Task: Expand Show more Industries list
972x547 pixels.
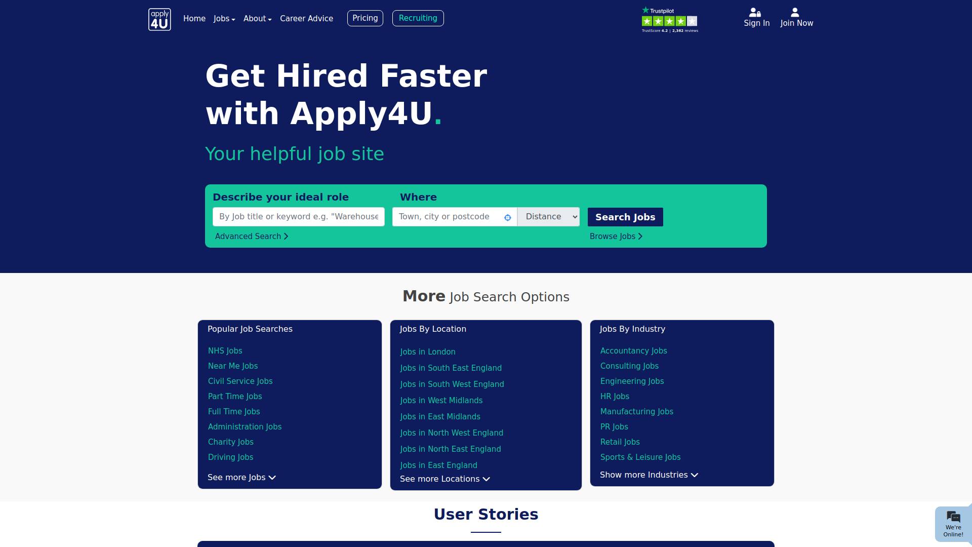Action: (x=649, y=475)
